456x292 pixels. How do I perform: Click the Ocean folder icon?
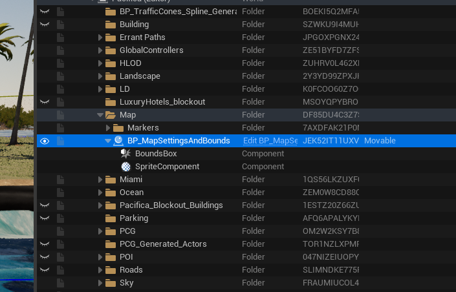111,193
